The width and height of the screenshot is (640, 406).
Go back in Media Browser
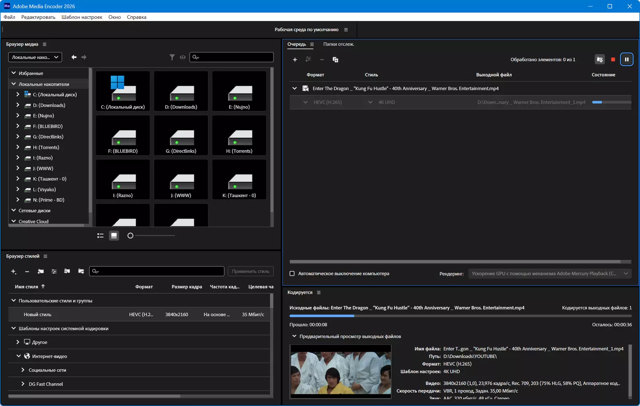click(74, 57)
